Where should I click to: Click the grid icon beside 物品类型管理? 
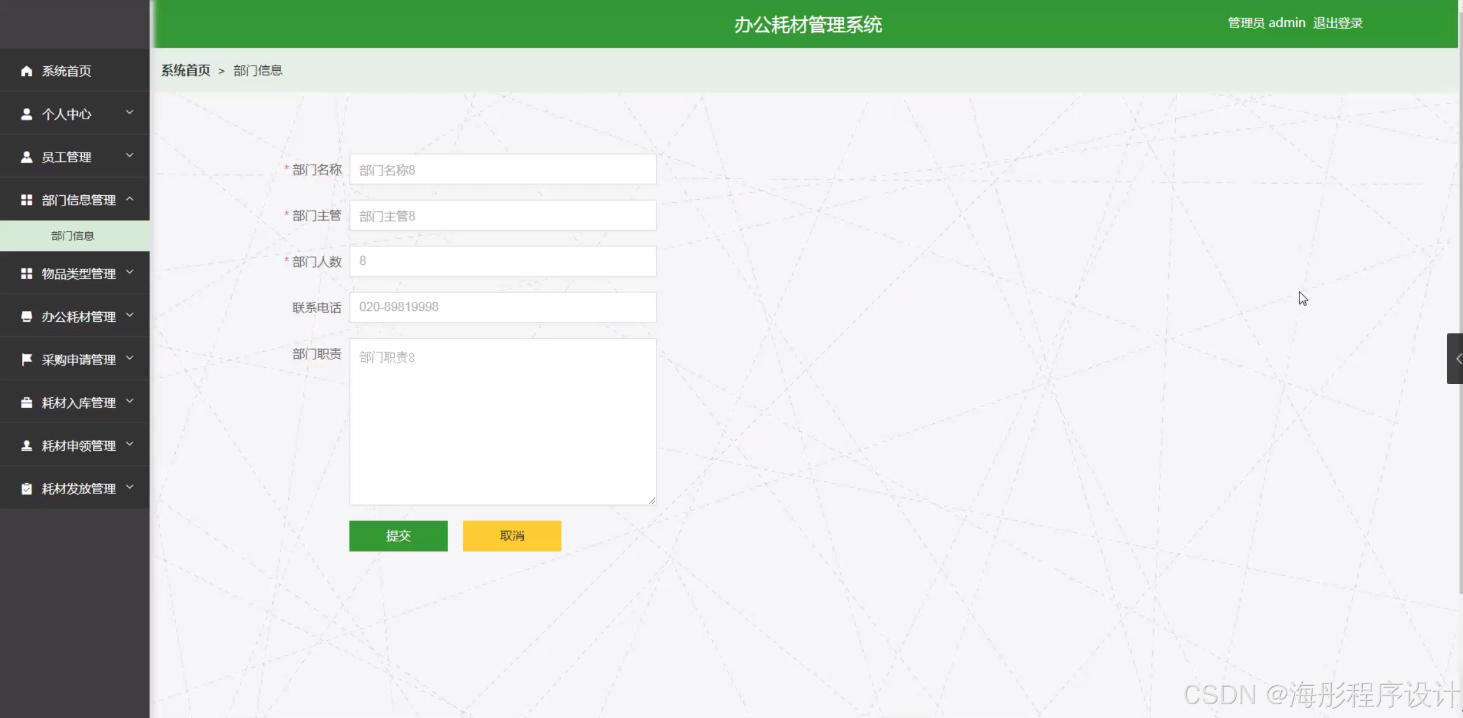(27, 273)
